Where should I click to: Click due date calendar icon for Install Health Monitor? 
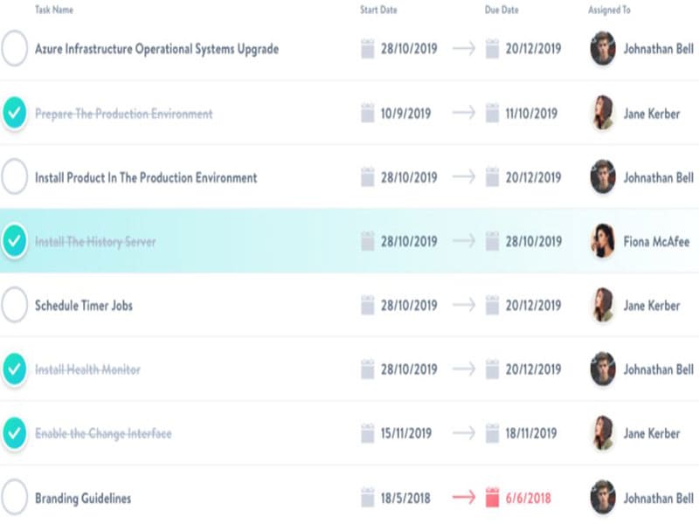[x=493, y=369]
